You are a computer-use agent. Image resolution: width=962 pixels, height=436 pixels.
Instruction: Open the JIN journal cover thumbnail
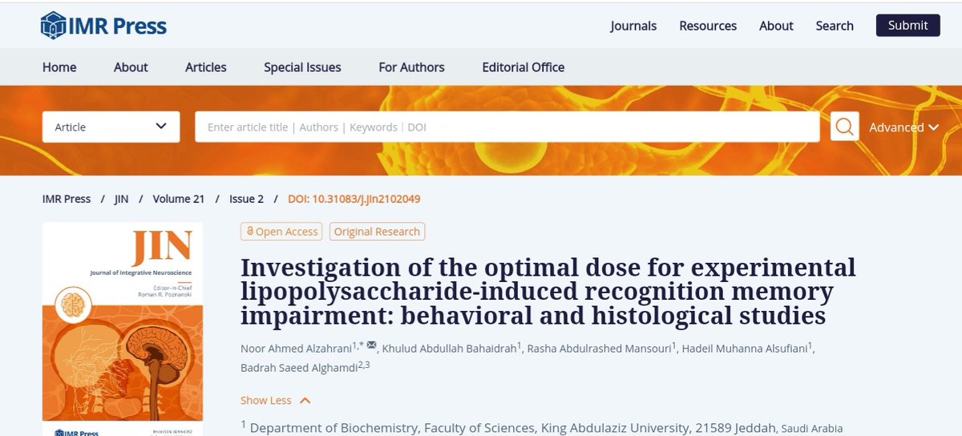coord(122,329)
